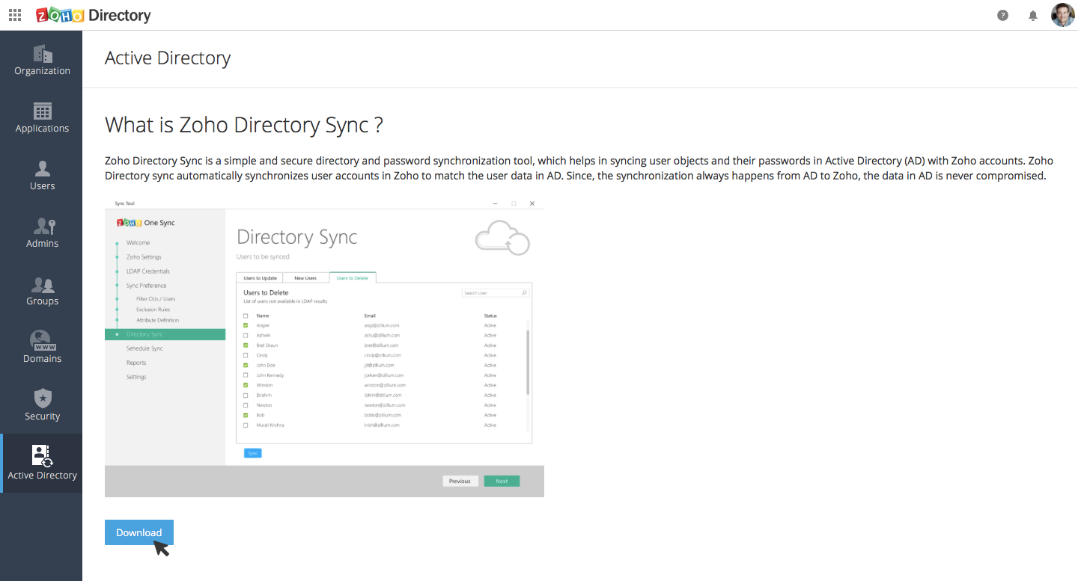Image resolution: width=1078 pixels, height=581 pixels.
Task: Open the Zoho apps grid launcher
Action: point(15,15)
